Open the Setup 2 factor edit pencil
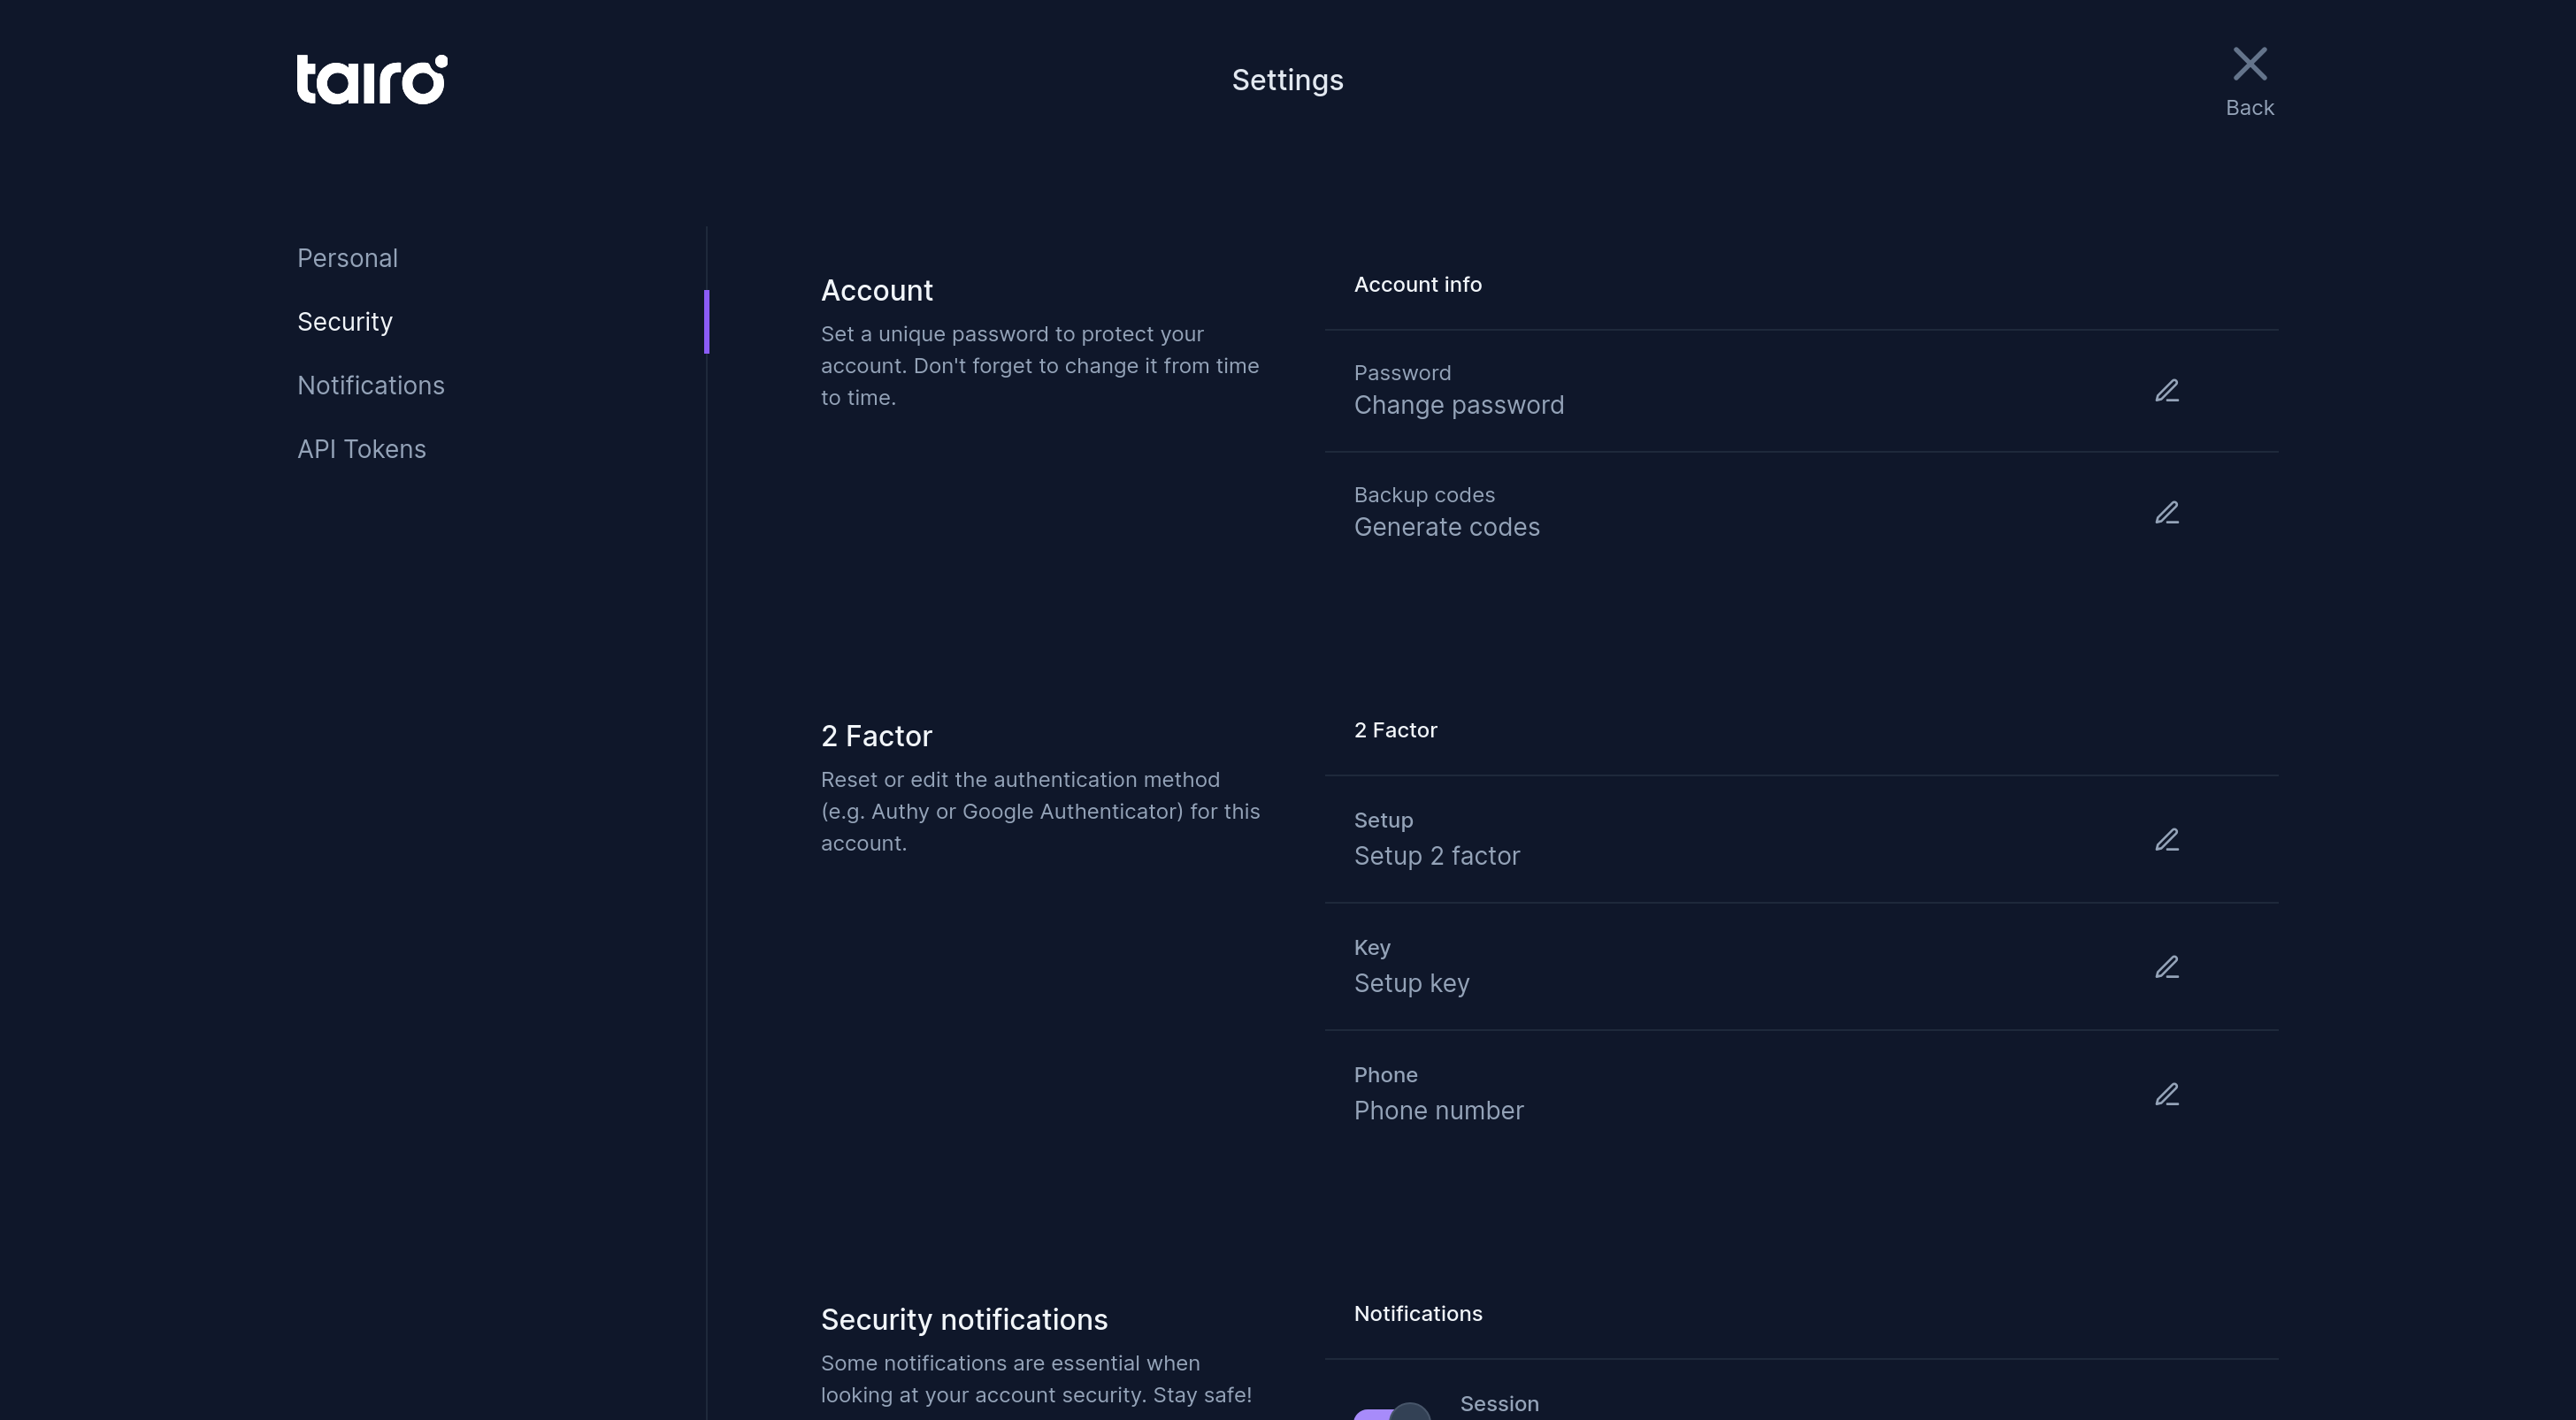This screenshot has width=2576, height=1420. 2166,839
